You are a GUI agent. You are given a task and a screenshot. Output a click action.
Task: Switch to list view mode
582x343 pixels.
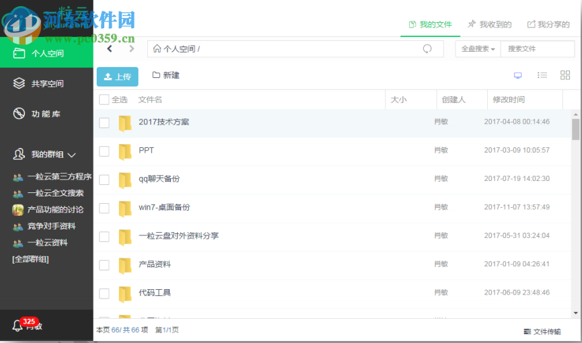coord(542,75)
